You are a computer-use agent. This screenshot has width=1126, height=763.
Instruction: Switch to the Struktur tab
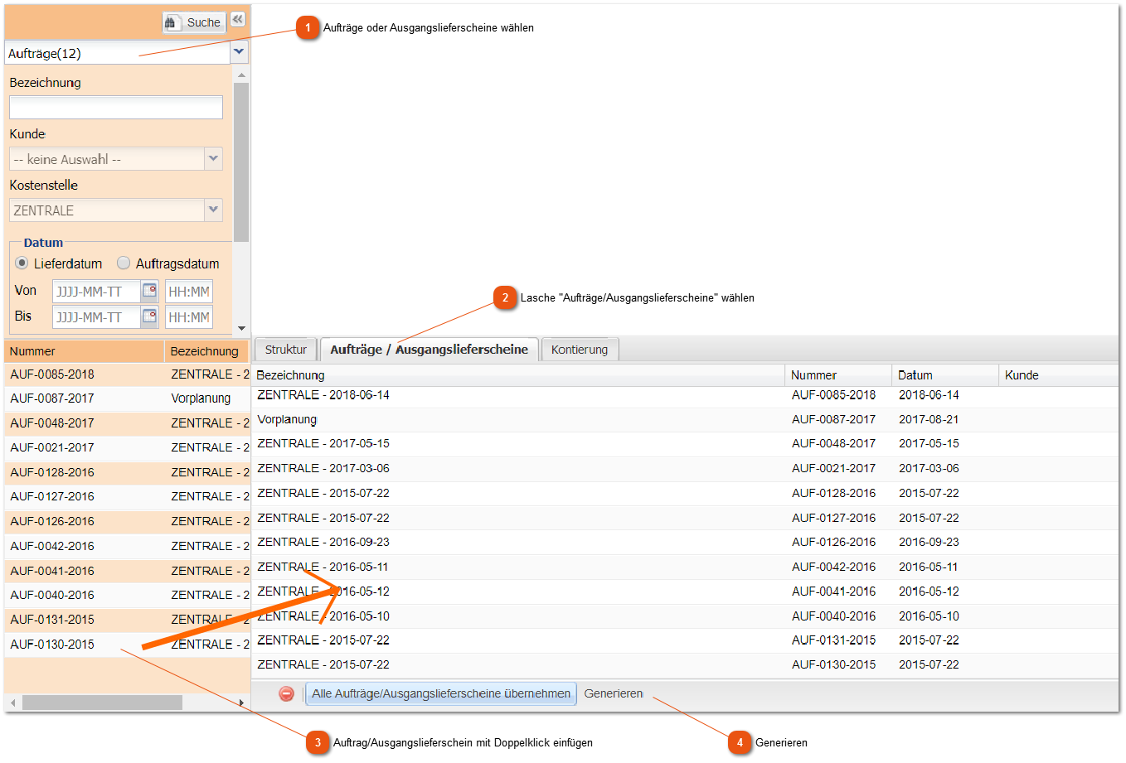[x=285, y=350]
